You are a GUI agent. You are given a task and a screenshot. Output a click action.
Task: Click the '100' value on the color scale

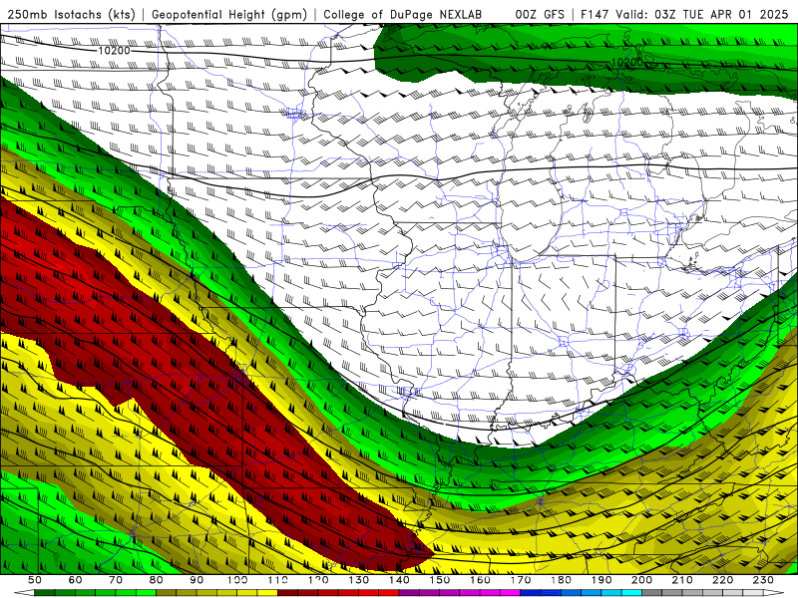click(237, 580)
